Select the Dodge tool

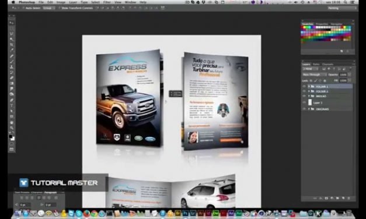tap(12, 94)
